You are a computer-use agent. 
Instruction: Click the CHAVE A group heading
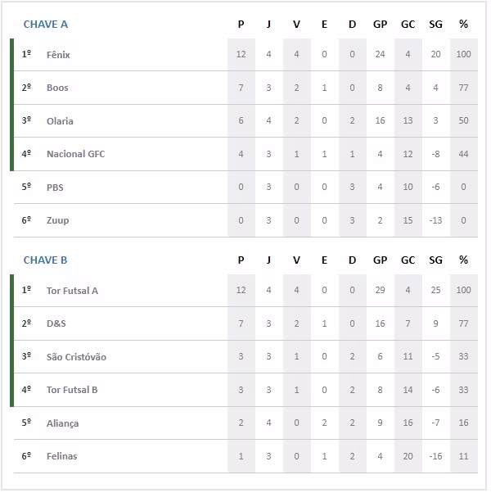point(46,24)
